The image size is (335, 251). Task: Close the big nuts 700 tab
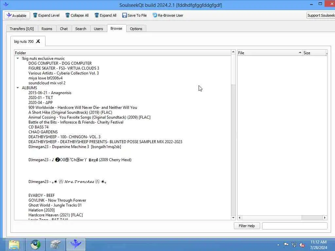coord(38,41)
